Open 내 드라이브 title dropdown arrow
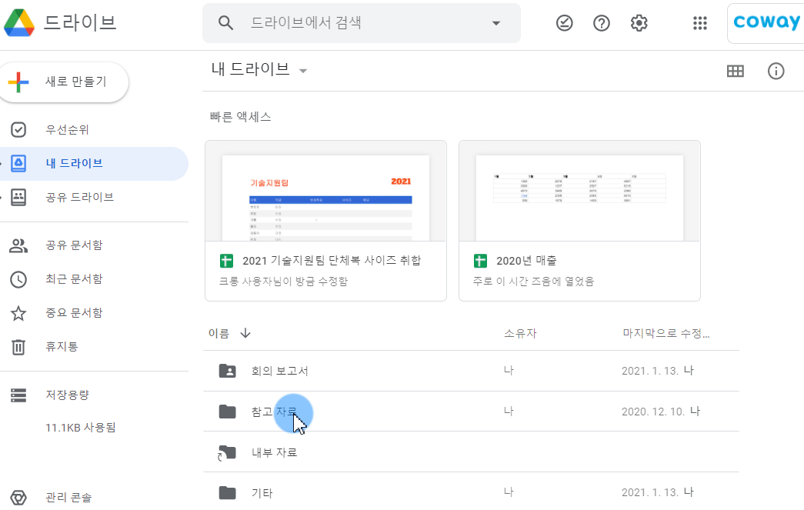This screenshot has height=510, width=804. [x=303, y=71]
